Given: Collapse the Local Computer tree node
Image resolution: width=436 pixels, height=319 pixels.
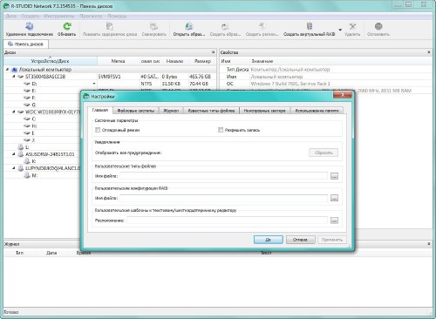Looking at the screenshot, I should (8, 70).
